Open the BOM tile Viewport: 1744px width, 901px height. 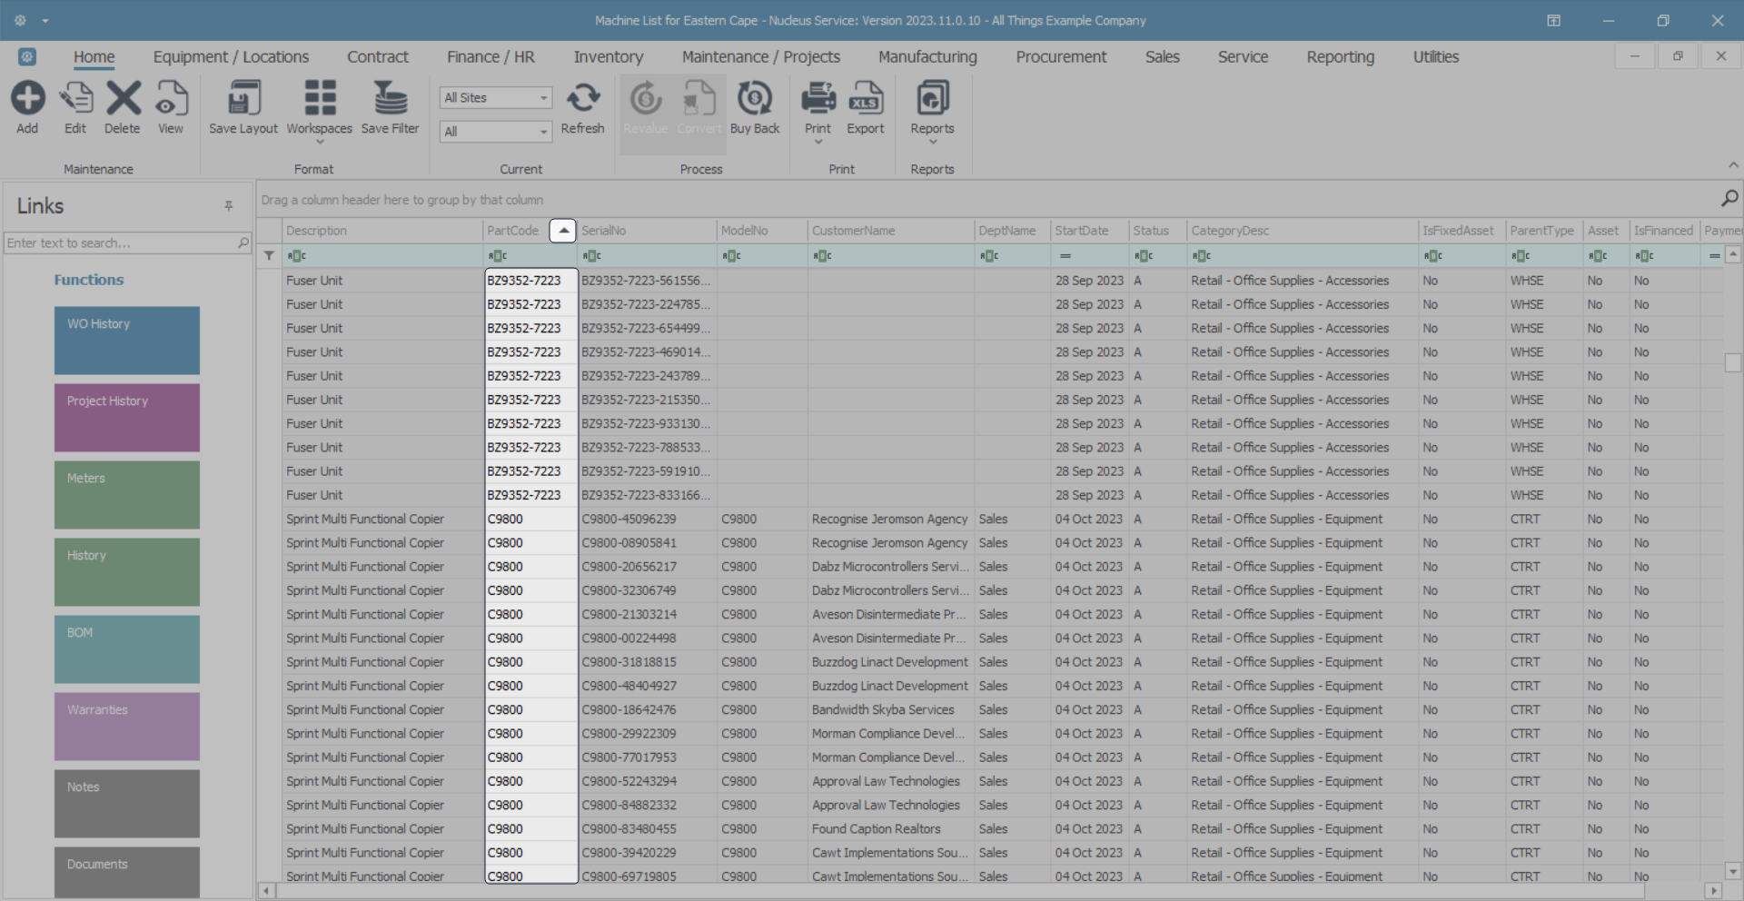(127, 649)
